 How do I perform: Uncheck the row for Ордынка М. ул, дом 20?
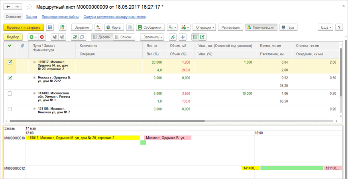click(10, 62)
